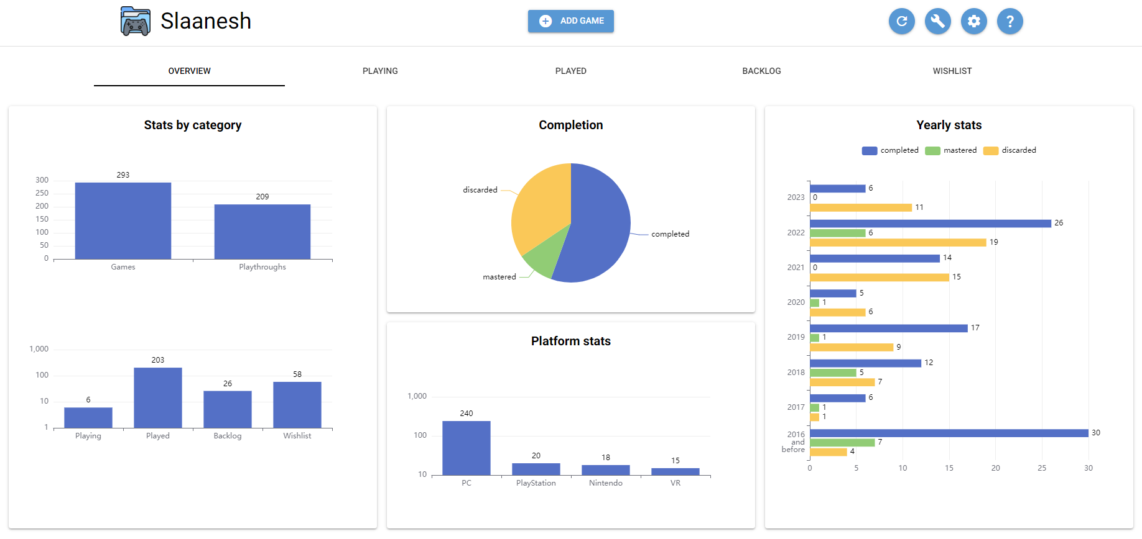Open the PLAYED tab

pos(571,71)
